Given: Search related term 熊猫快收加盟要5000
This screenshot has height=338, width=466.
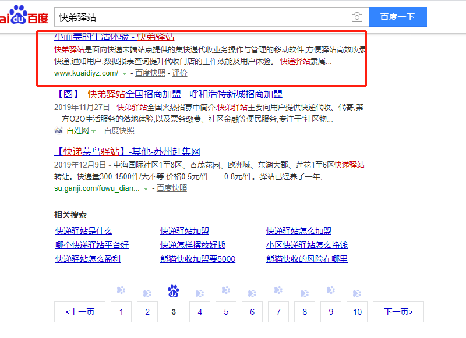Looking at the screenshot, I should click(197, 259).
